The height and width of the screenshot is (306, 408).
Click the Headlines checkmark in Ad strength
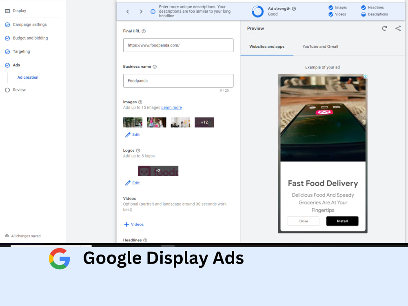point(364,7)
